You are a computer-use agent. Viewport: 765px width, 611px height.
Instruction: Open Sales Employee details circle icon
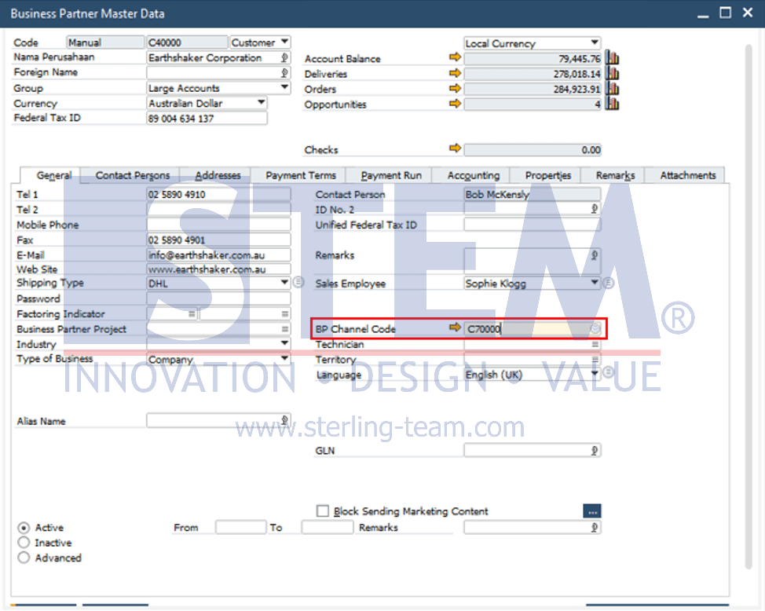(608, 283)
